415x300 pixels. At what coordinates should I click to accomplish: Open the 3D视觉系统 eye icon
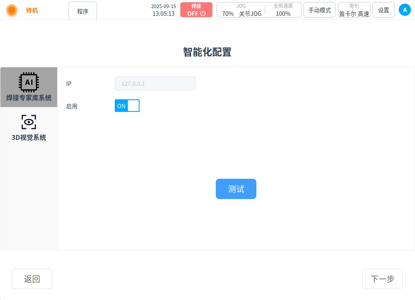(29, 122)
